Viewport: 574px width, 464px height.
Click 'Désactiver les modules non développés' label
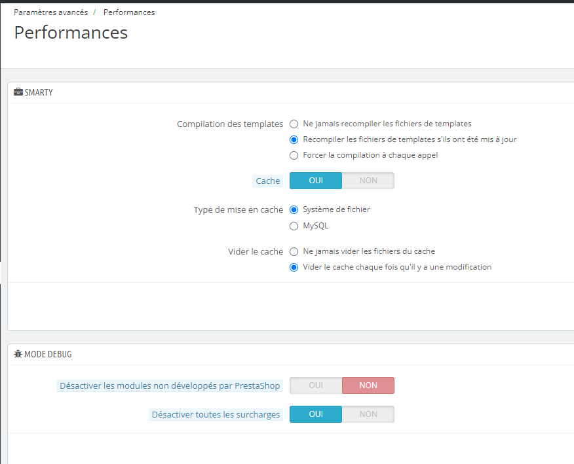point(170,386)
